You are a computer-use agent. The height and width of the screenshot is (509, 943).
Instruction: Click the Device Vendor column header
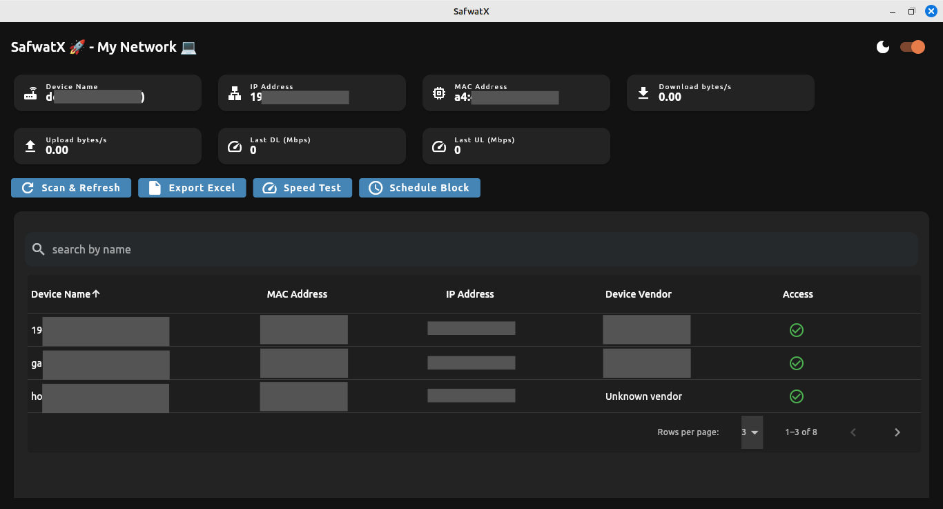(639, 294)
